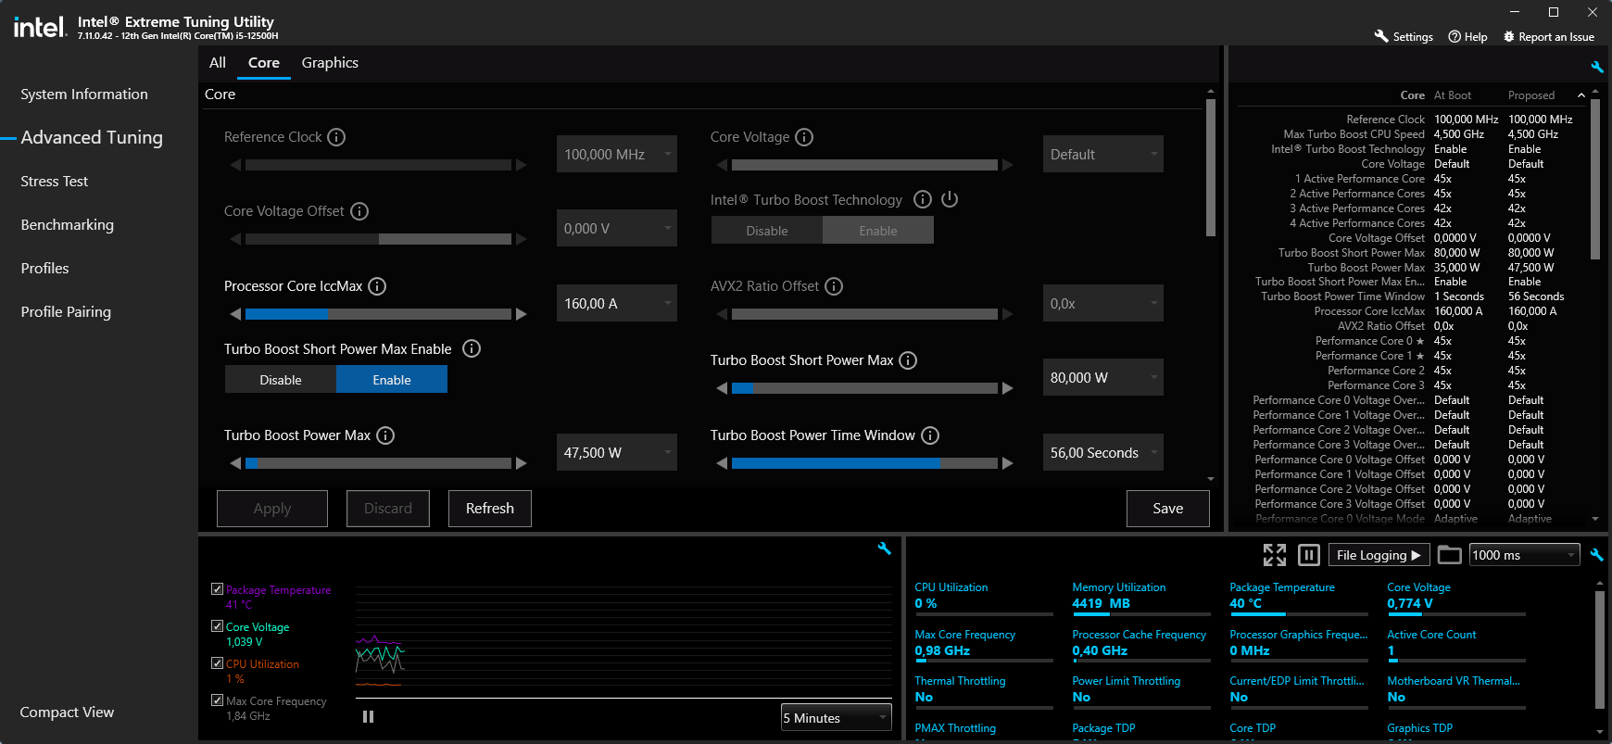Switch to the All tab
Viewport: 1612px width, 744px height.
(218, 62)
